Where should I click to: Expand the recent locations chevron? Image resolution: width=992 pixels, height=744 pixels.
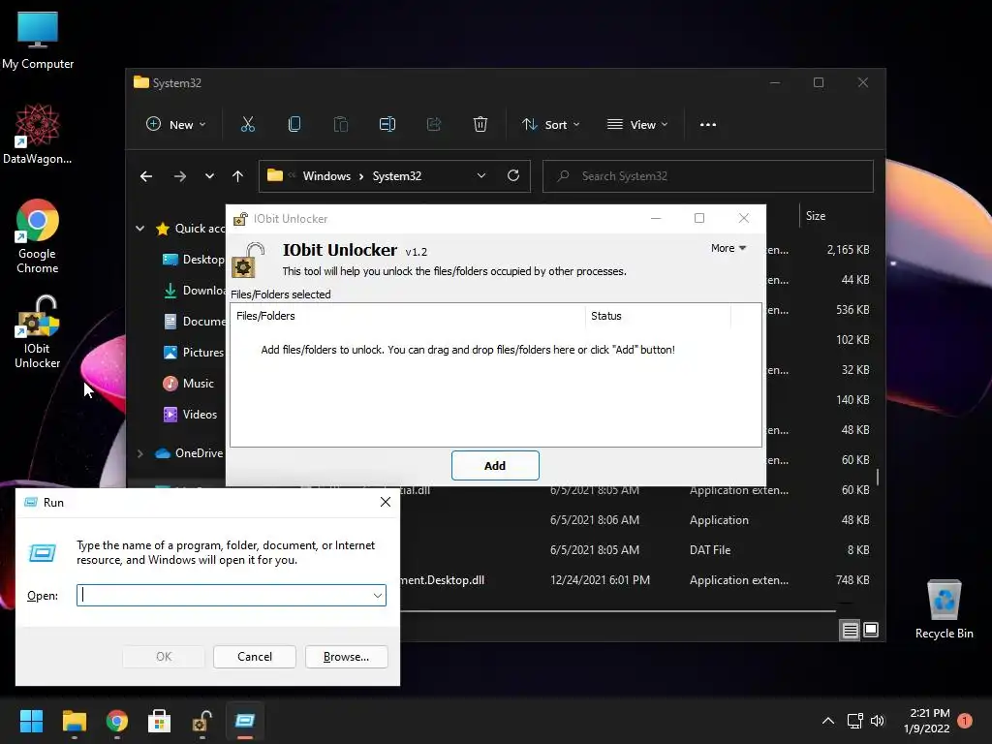click(x=209, y=176)
